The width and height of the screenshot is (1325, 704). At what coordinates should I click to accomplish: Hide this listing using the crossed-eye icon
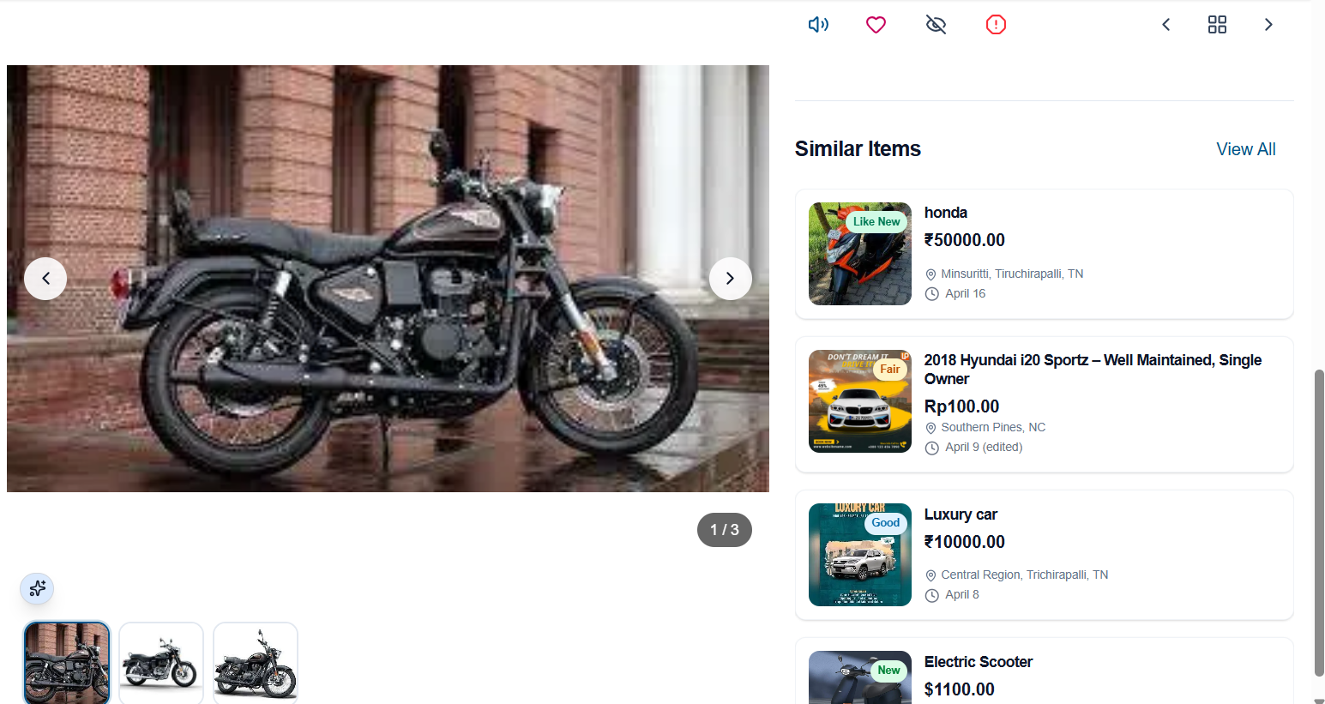tap(936, 25)
